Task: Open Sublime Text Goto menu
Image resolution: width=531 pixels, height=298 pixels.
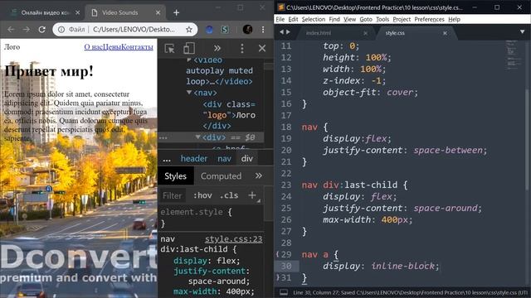Action: [366, 19]
